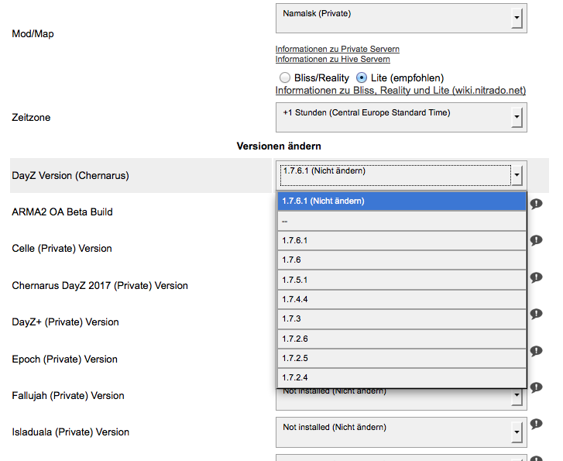Viewport: 563px width, 461px height.
Task: Pick version 1.7.5.1 from list
Action: pyautogui.click(x=402, y=280)
